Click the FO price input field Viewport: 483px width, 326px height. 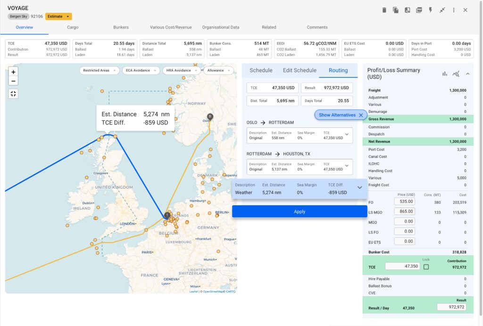tap(405, 201)
